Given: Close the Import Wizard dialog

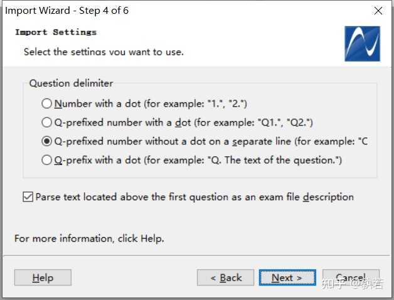Looking at the screenshot, I should (378, 11).
